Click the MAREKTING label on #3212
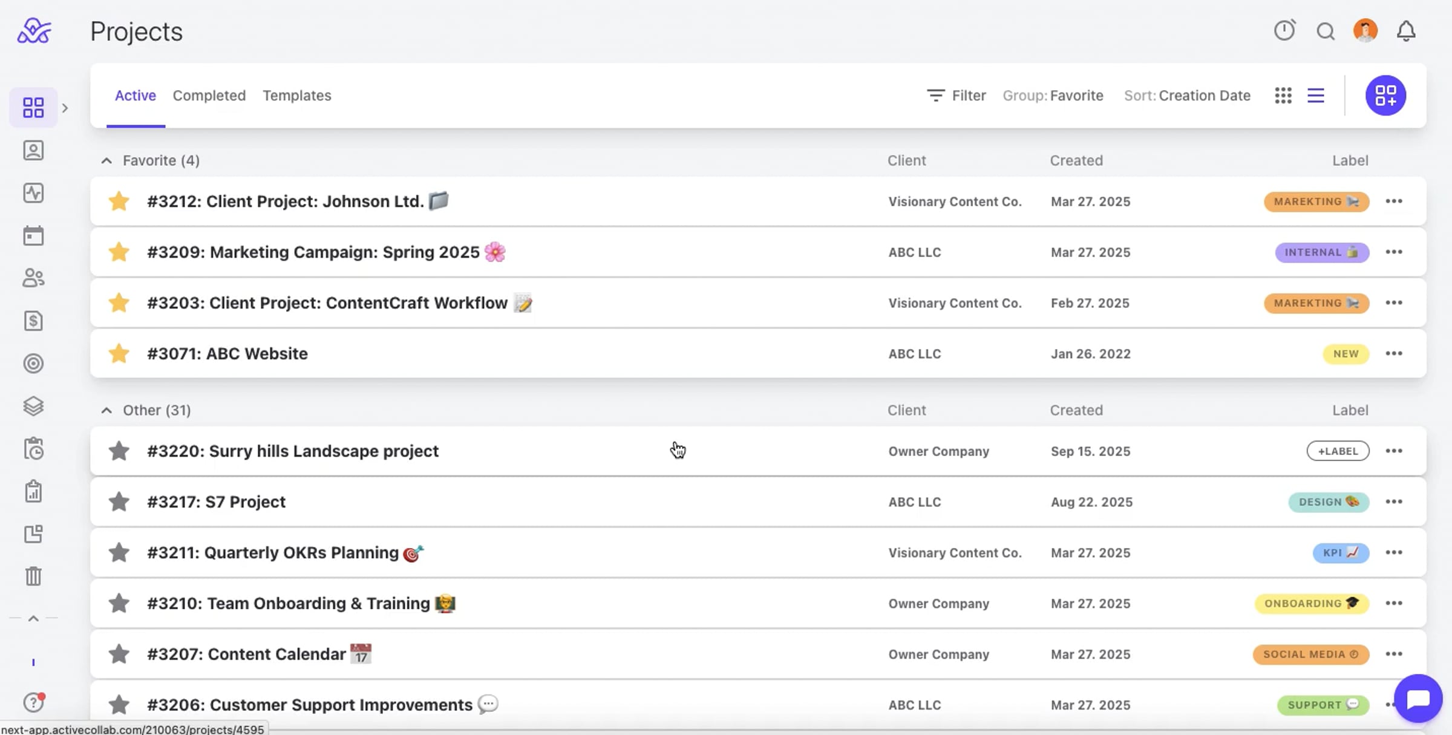 (x=1316, y=201)
